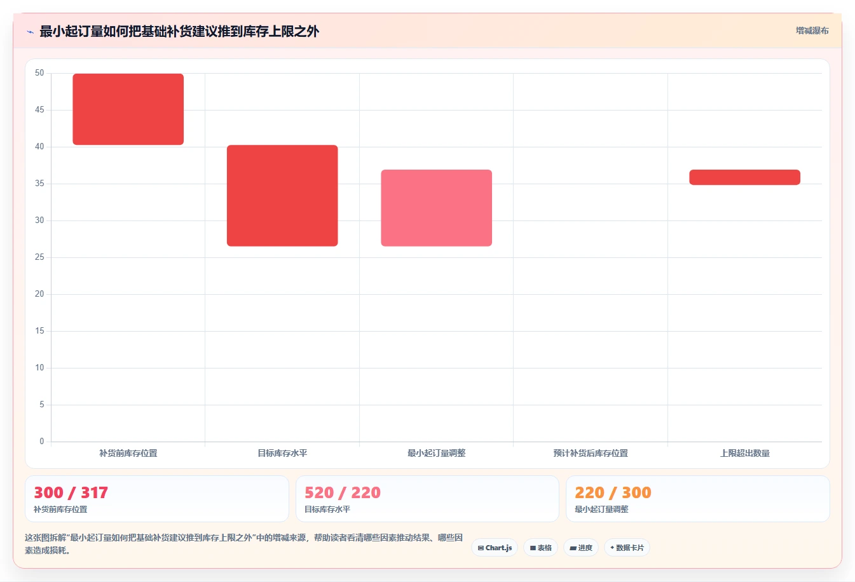
Task: Click x-axis label 上限超出数量
Action: coord(744,453)
